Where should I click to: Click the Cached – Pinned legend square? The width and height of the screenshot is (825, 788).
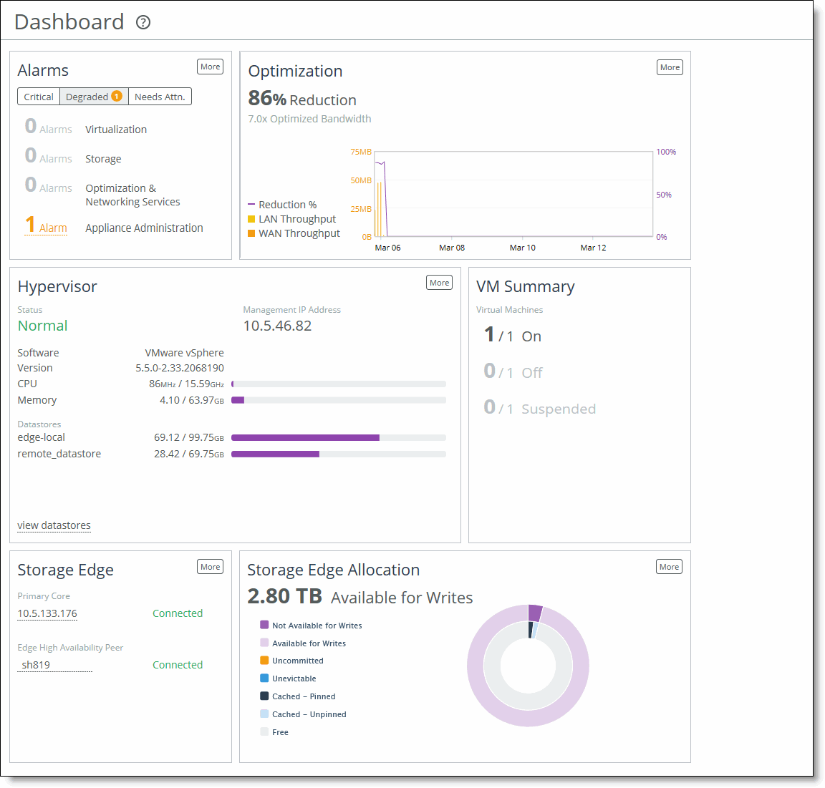click(x=264, y=696)
